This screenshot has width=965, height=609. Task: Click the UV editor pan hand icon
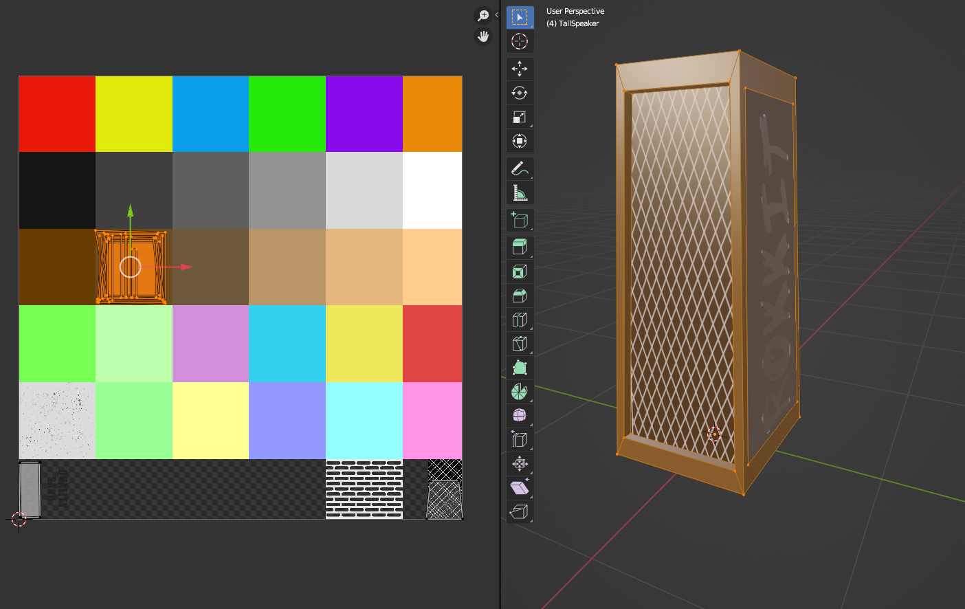483,36
